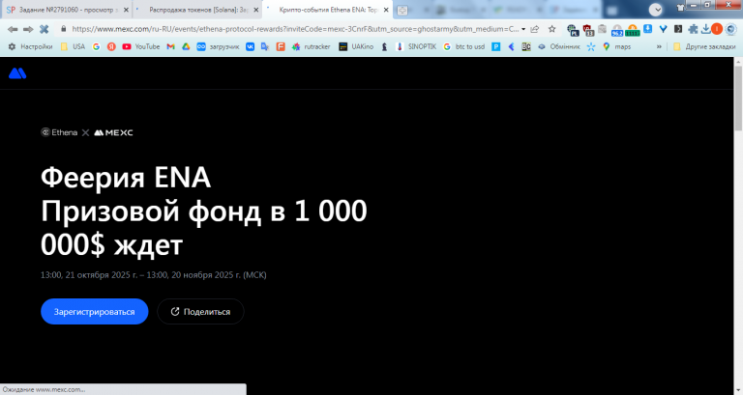Switch to the Распродажа токенов [Solana] tab
Viewport: 743px width, 395px height.
(196, 10)
